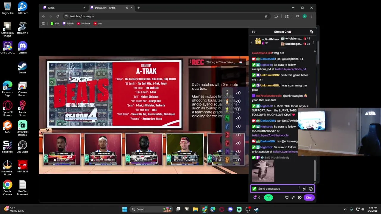Open the cnn bookmark
The width and height of the screenshot is (381, 214).
[x=98, y=23]
